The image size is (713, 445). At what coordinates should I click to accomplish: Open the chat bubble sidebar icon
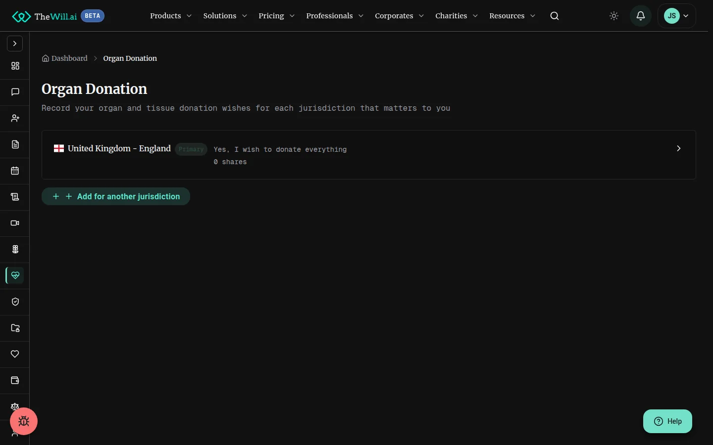(15, 92)
